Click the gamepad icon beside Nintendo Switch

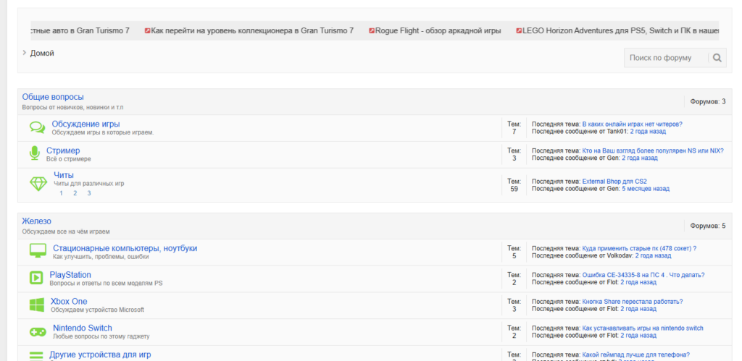(38, 332)
